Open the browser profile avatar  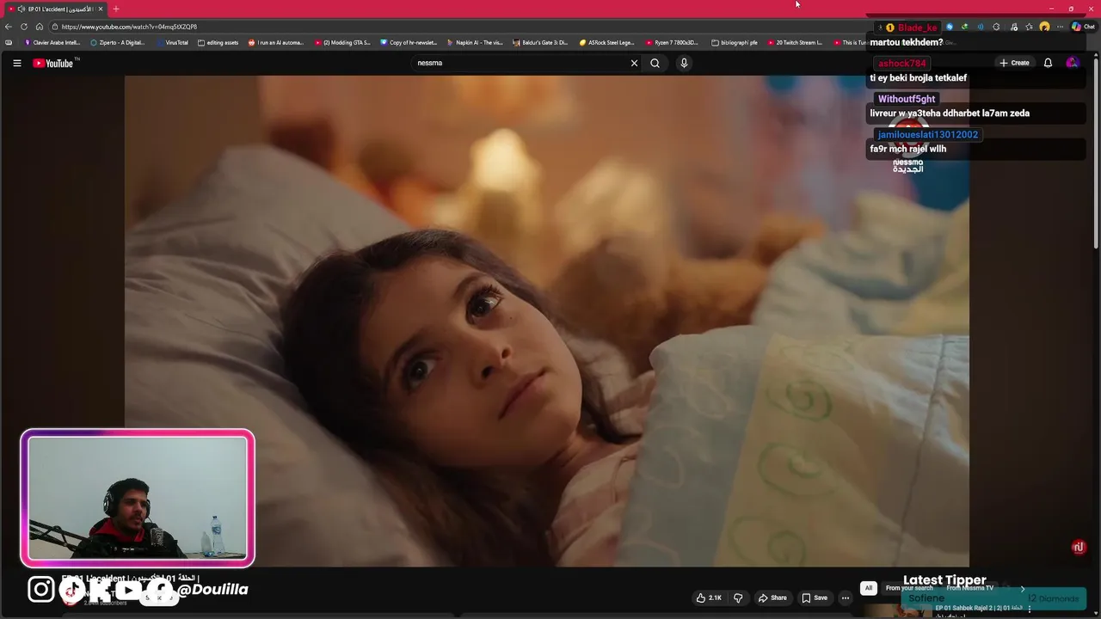coord(1044,27)
